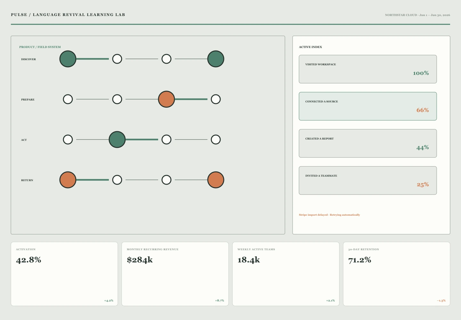461x320 pixels.
Task: Click the RETURN row label
Action: [27, 180]
